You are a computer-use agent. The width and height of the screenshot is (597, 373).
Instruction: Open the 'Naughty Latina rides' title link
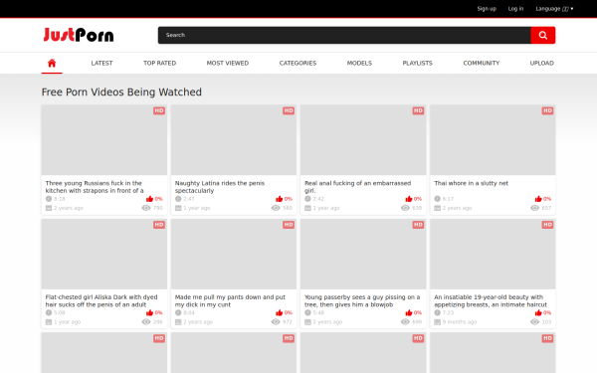tap(220, 187)
